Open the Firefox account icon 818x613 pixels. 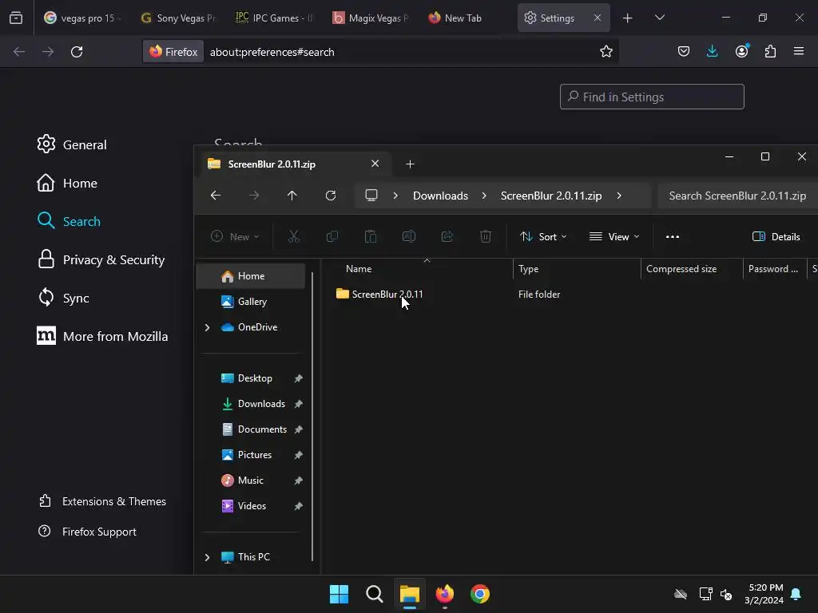pyautogui.click(x=741, y=51)
